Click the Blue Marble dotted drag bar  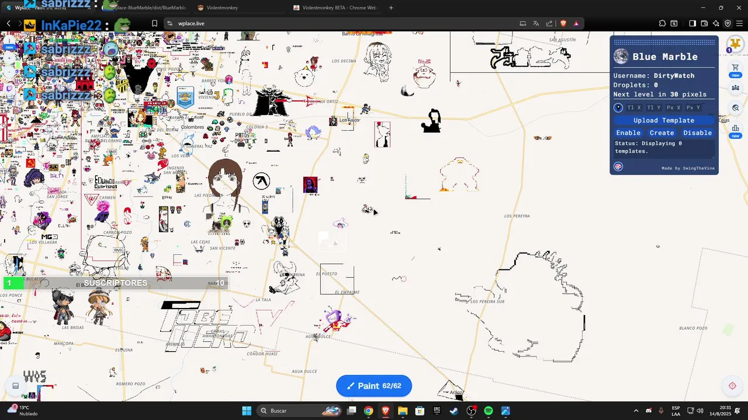(664, 43)
